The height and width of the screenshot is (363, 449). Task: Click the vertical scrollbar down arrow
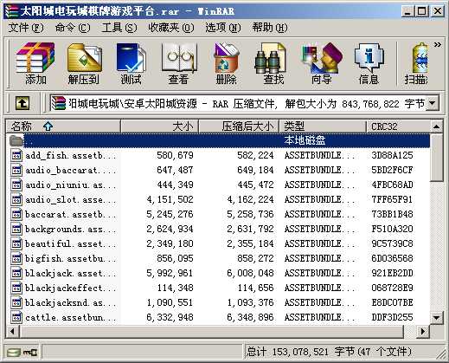(436, 317)
